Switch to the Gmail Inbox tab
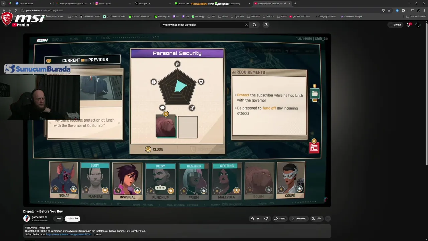This screenshot has width=428, height=241. coord(73,3)
